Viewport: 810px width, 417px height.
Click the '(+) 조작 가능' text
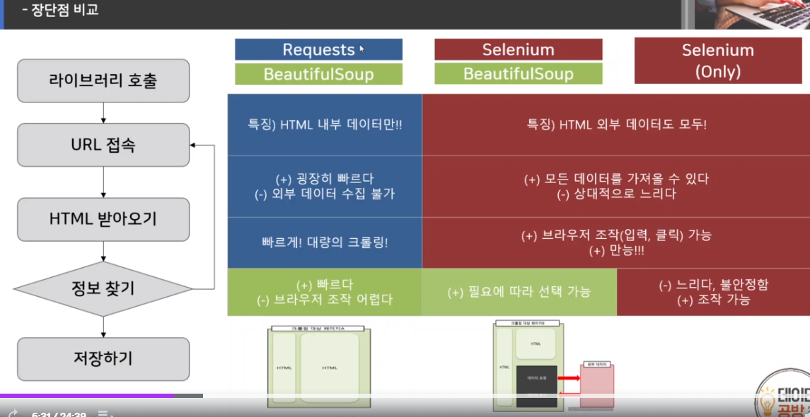[713, 300]
